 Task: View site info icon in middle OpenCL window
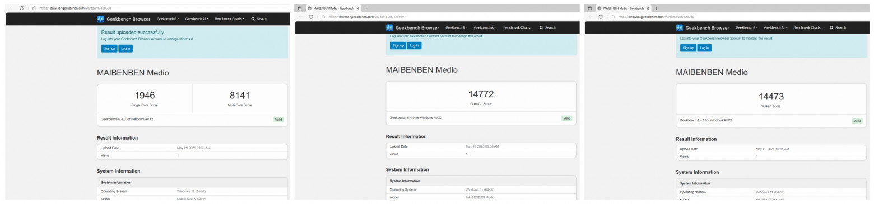pos(324,17)
